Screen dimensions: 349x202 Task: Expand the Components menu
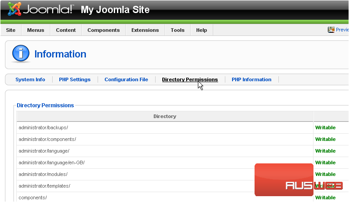pyautogui.click(x=103, y=30)
